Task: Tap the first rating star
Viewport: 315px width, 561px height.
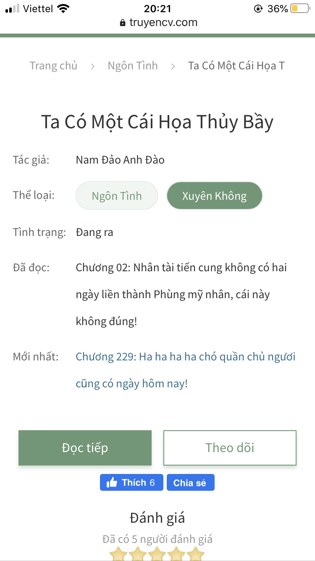Action: click(118, 554)
